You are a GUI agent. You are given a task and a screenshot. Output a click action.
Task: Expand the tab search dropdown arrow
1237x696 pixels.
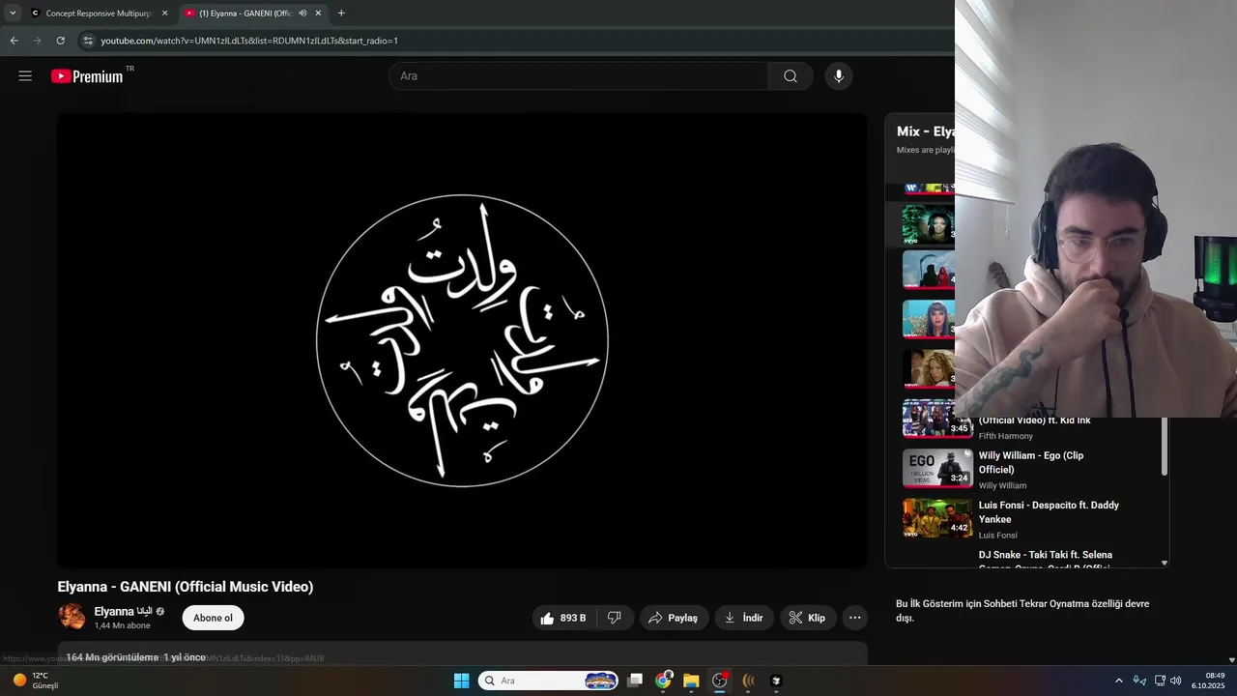pos(13,14)
